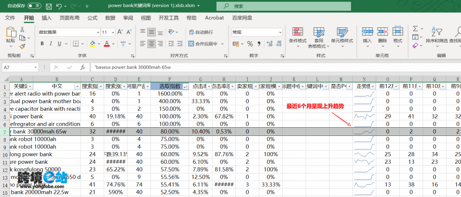461x197 pixels.
Task: Click the Undo arrow icon
Action: 59,6
